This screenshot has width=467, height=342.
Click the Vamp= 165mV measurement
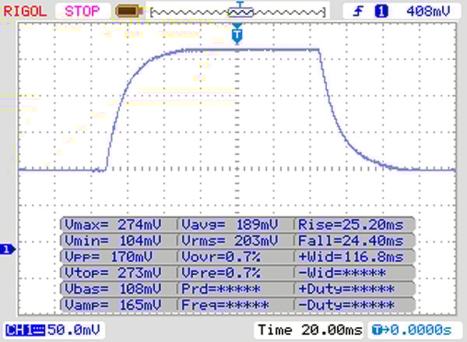(113, 305)
